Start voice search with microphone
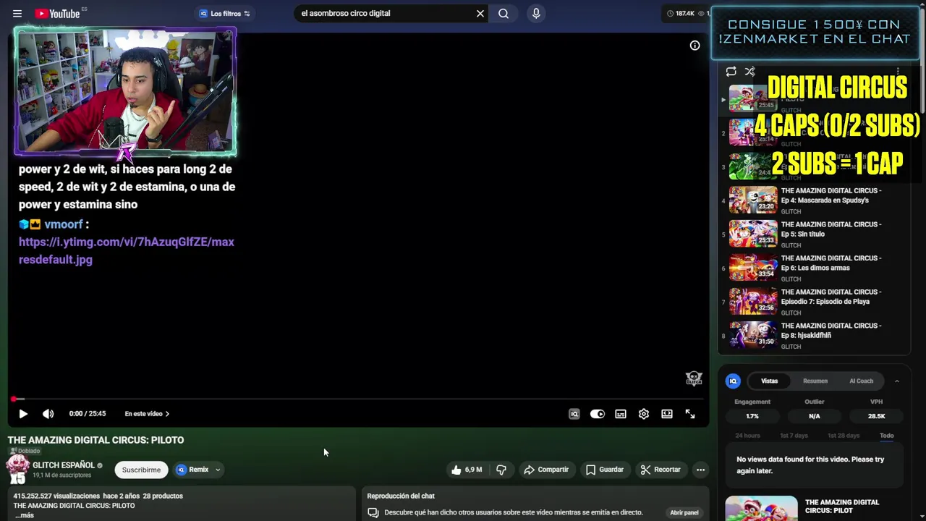 [536, 13]
